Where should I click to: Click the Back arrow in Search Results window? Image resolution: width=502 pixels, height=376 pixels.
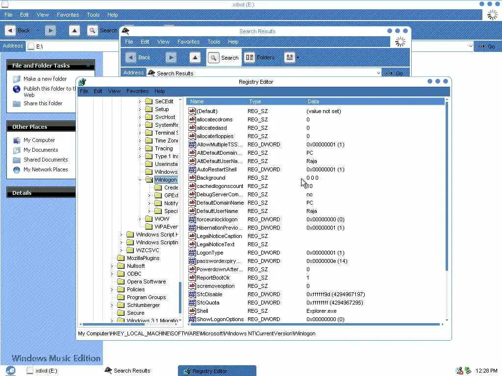pos(130,58)
